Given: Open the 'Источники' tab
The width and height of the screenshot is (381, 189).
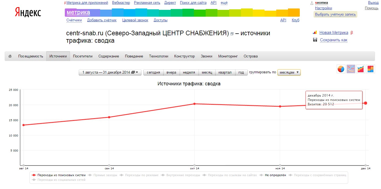Looking at the screenshot, I should tap(58, 56).
